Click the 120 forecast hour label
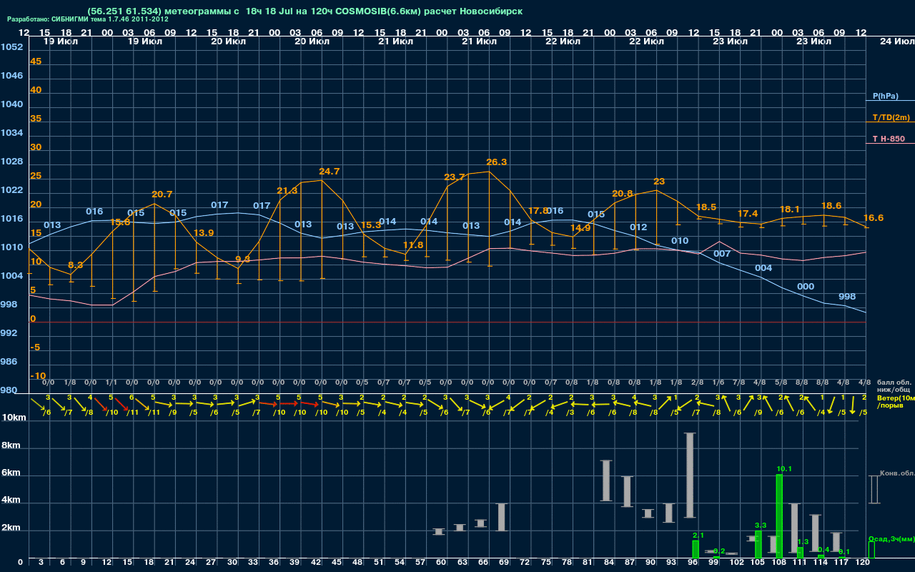 863,563
